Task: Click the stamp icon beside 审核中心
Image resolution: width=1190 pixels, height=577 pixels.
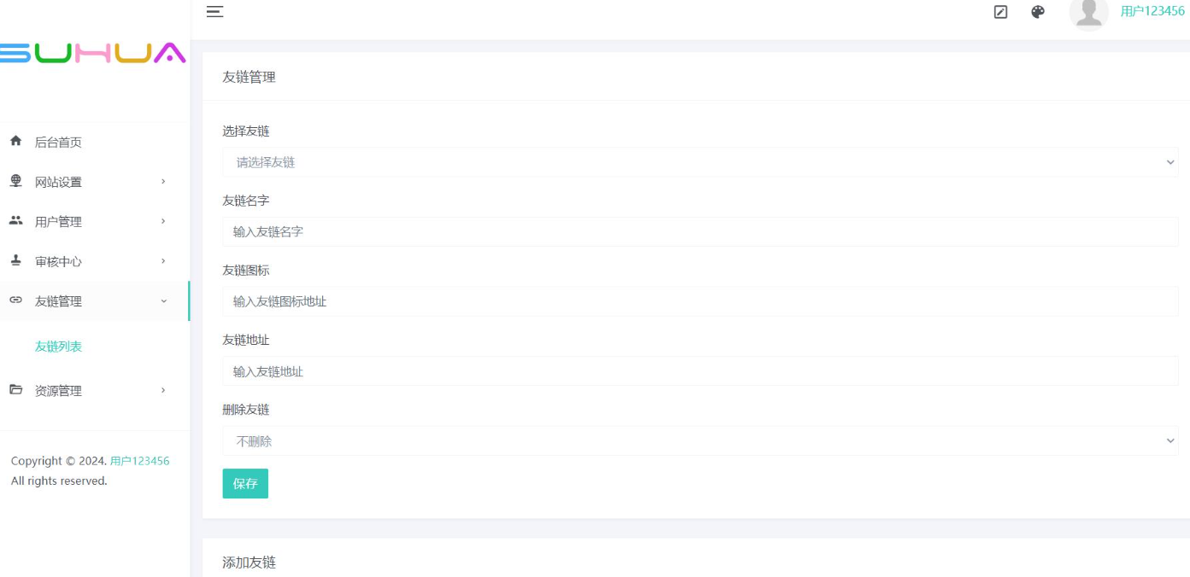Action: 15,261
